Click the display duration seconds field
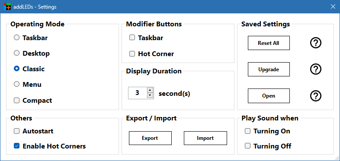 pos(138,93)
